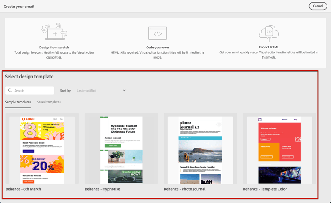This screenshot has height=203, width=331.
Task: Click the Import HTML cloud icon
Action: [269, 34]
